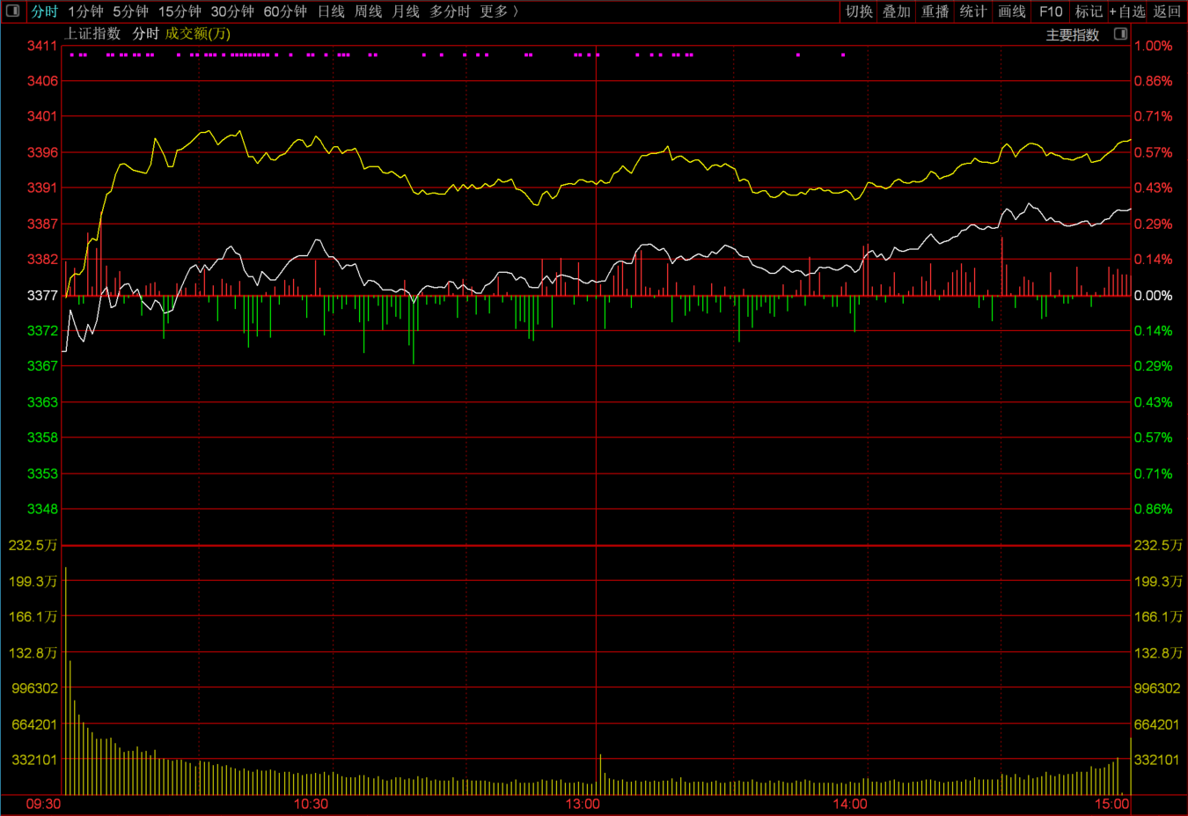Click the 3396 price label on left axis

(x=42, y=152)
